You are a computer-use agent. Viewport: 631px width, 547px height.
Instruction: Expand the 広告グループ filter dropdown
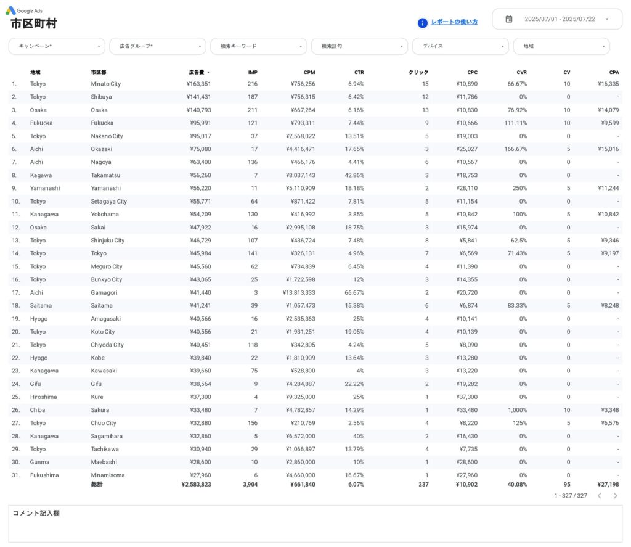(x=158, y=46)
